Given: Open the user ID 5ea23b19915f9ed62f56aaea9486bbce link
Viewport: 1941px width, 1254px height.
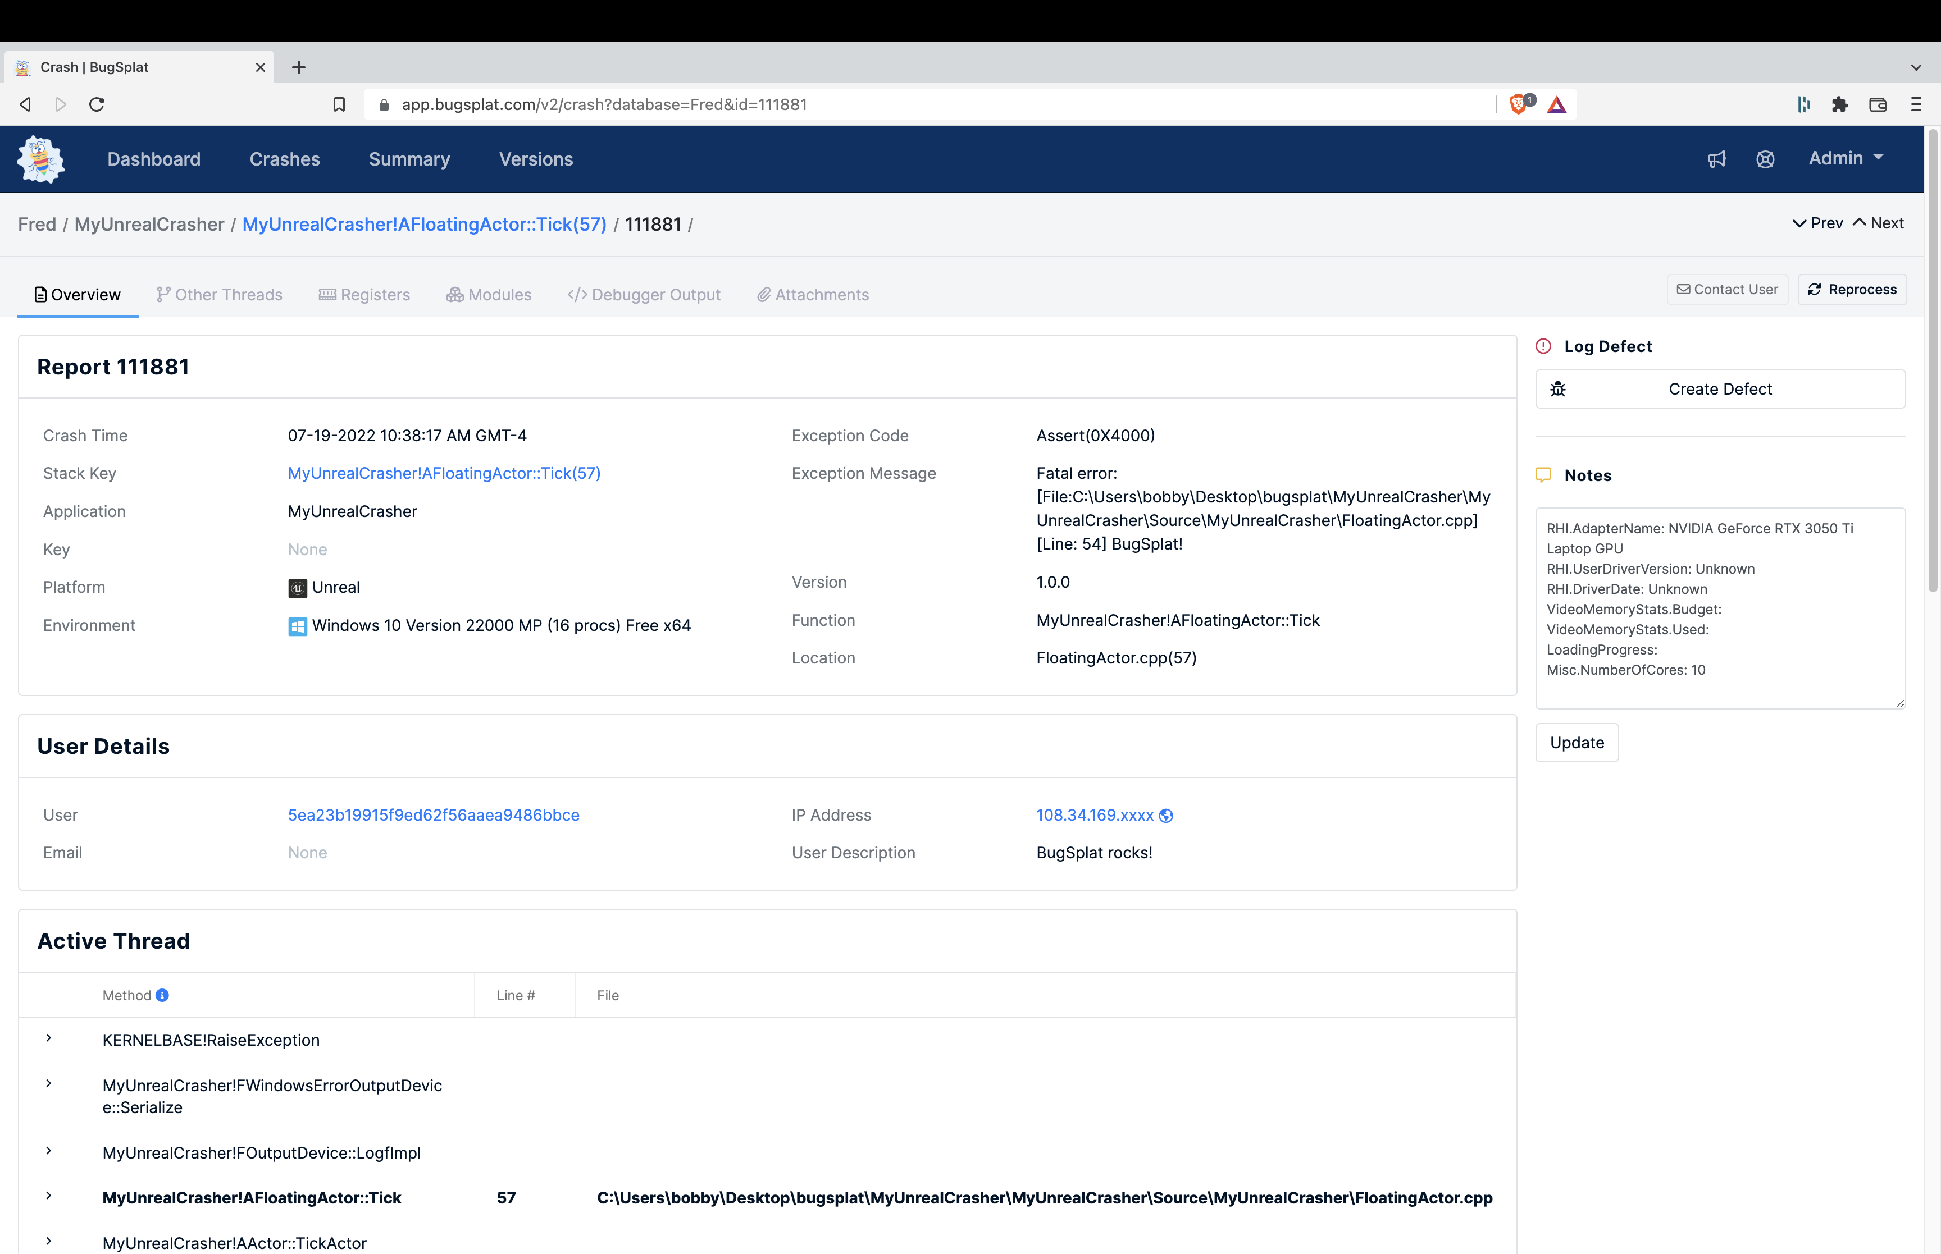Looking at the screenshot, I should [434, 815].
